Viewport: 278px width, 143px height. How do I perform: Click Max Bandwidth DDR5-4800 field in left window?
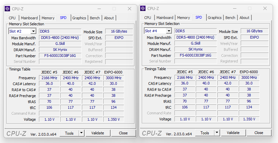click(60, 38)
